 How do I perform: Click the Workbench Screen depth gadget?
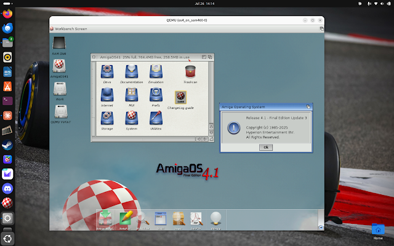(321, 29)
